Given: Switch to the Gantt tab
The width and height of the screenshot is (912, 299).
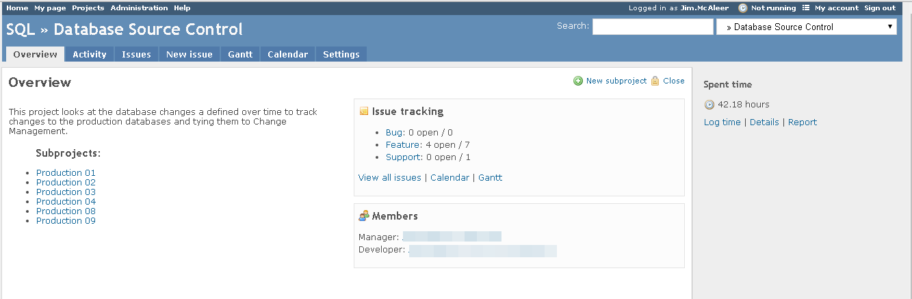Looking at the screenshot, I should pyautogui.click(x=240, y=54).
